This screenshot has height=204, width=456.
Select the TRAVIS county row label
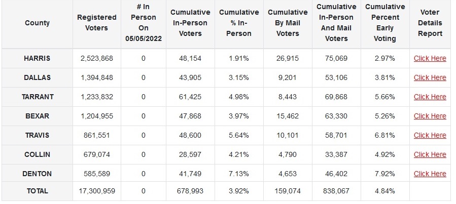(37, 135)
